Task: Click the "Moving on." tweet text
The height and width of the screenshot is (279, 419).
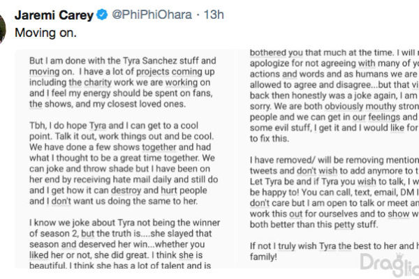Action: 45,33
